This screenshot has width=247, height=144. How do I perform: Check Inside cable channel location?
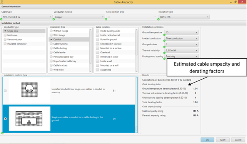point(97,35)
